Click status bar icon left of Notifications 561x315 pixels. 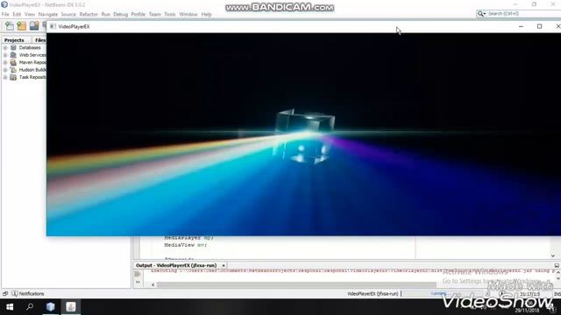tap(5, 294)
